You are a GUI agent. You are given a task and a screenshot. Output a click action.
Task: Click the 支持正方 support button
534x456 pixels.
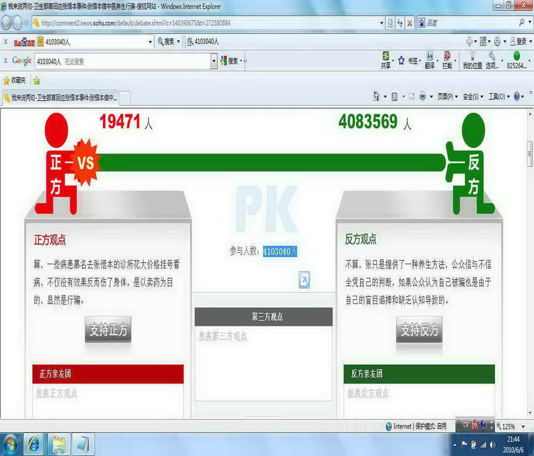108,329
